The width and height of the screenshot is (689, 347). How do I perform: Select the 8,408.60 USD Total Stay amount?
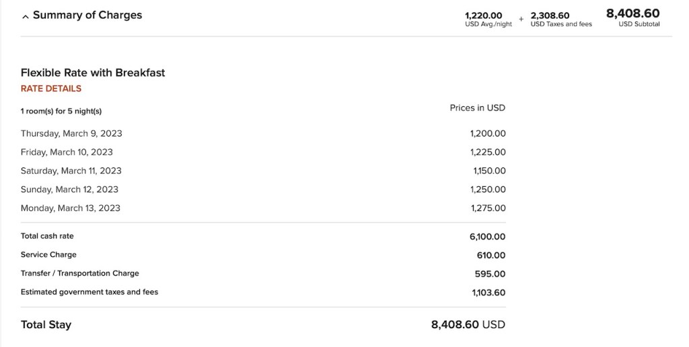[x=468, y=325]
